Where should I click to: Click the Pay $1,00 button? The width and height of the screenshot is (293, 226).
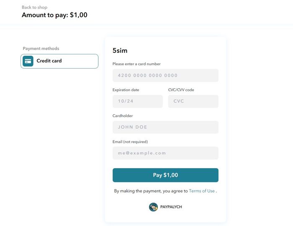click(165, 175)
